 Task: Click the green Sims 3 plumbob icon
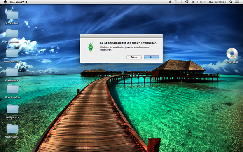coord(91,47)
